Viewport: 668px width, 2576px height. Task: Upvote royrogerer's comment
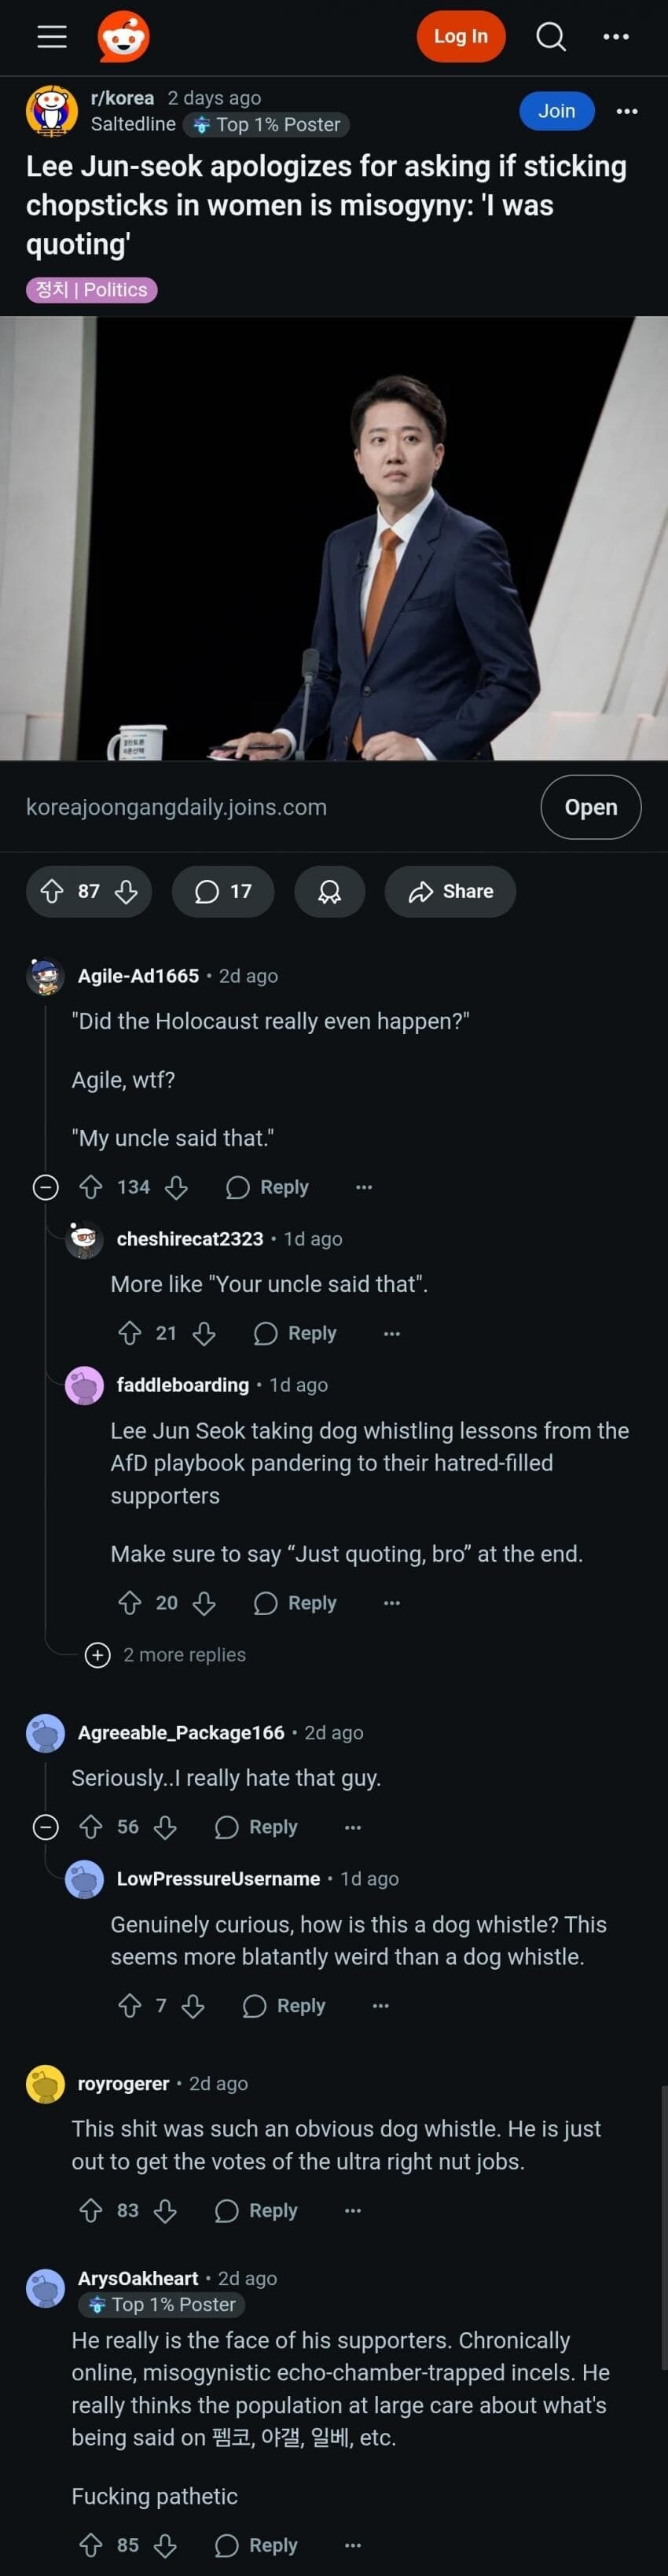point(91,2210)
